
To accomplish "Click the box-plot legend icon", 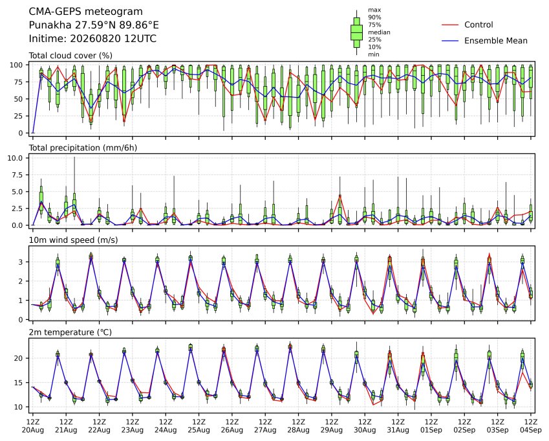I will click(x=356, y=32).
